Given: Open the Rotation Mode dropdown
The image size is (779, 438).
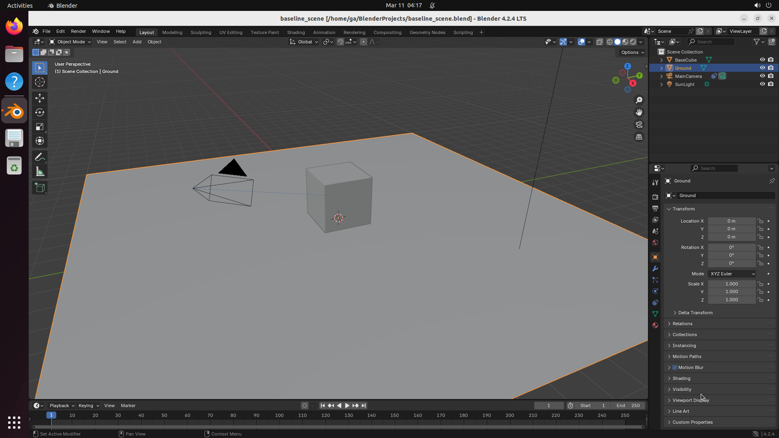Looking at the screenshot, I should pos(732,274).
